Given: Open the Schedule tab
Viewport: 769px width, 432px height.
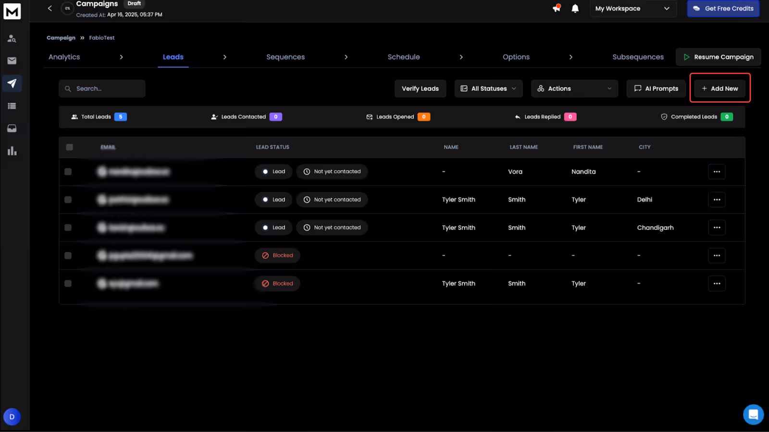Looking at the screenshot, I should click(403, 57).
